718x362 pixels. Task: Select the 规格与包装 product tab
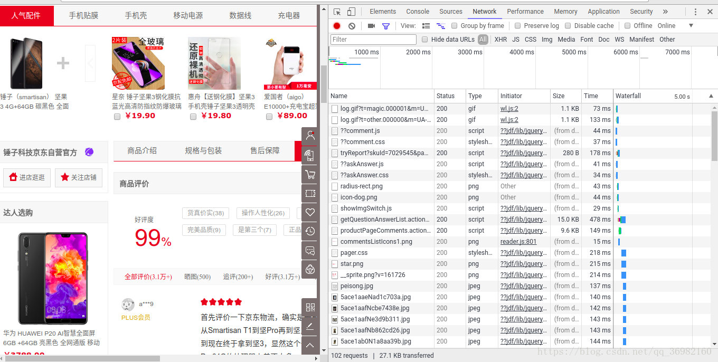[203, 151]
